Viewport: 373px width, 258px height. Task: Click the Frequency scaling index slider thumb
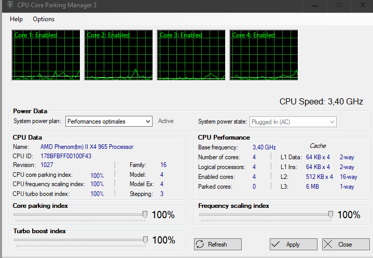point(330,214)
